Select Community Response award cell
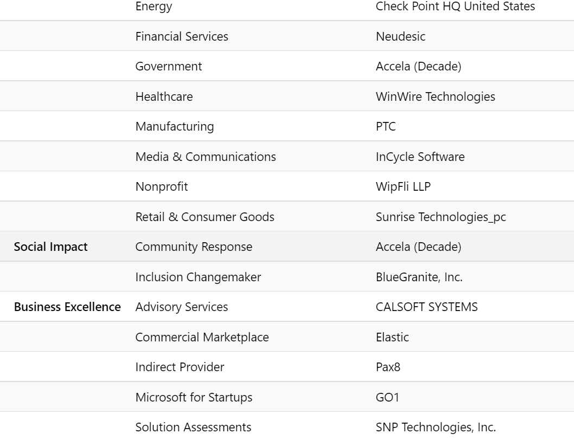Image resolution: width=574 pixels, height=440 pixels. pos(194,247)
